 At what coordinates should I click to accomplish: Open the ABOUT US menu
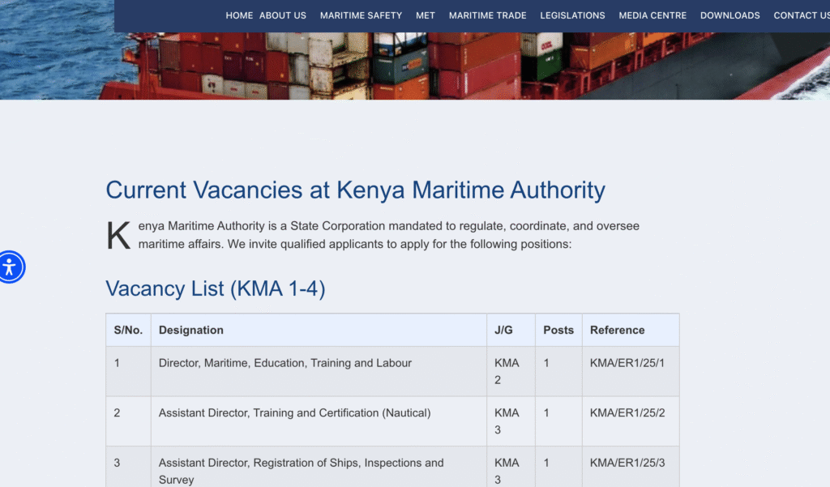(283, 16)
